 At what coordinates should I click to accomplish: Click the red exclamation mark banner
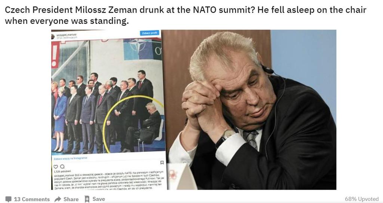pos(55,55)
